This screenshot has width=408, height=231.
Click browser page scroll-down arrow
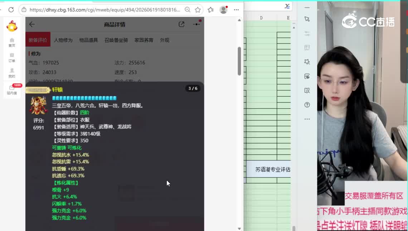point(239,228)
